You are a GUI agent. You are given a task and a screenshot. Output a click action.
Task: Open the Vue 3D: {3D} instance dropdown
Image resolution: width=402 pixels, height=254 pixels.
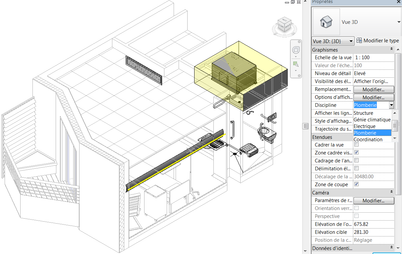click(333, 41)
